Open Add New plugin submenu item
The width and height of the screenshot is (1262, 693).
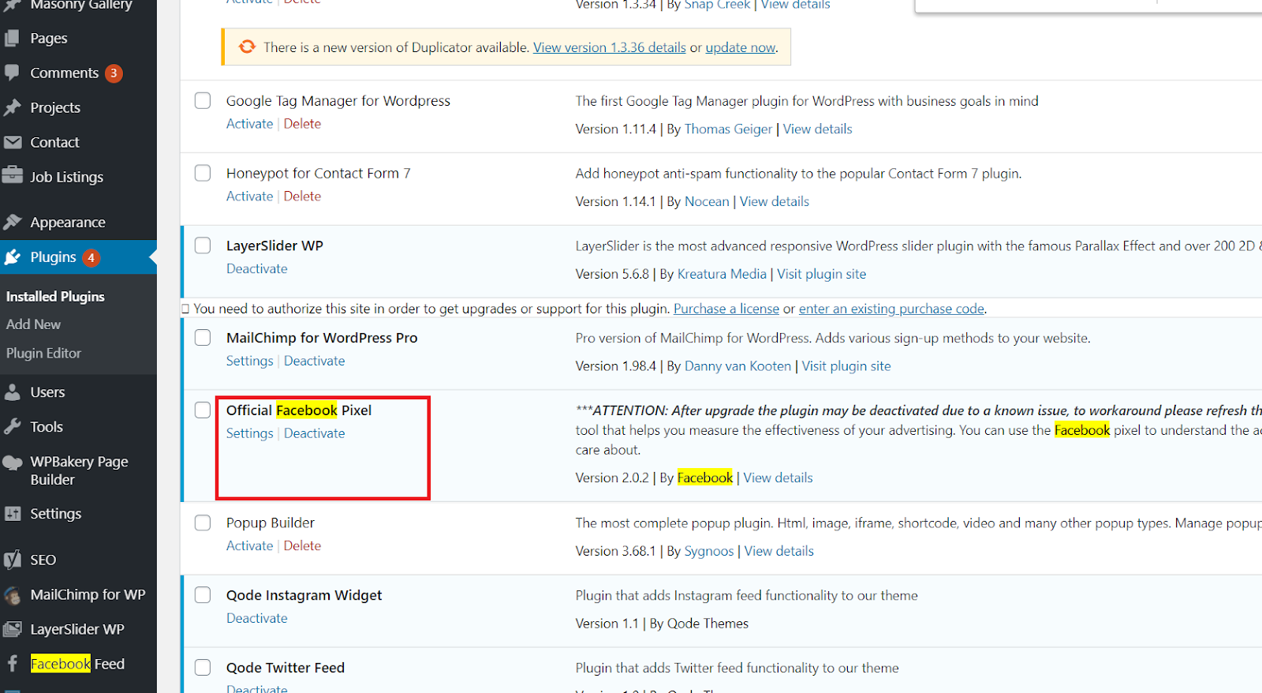33,324
